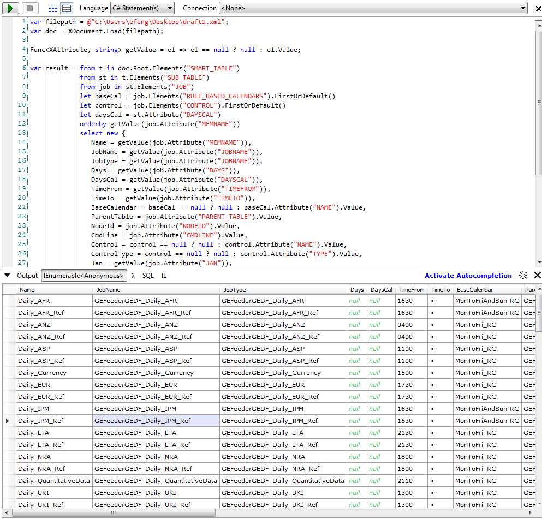Click the left arrow of horizontal scrollbar
The height and width of the screenshot is (519, 542).
coord(7,512)
